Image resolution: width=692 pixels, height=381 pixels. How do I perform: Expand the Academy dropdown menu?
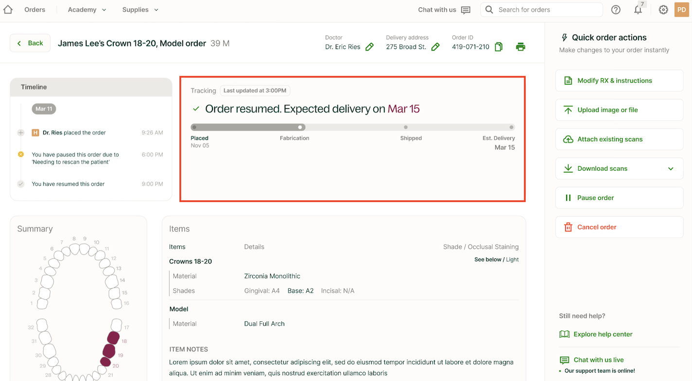pos(87,10)
